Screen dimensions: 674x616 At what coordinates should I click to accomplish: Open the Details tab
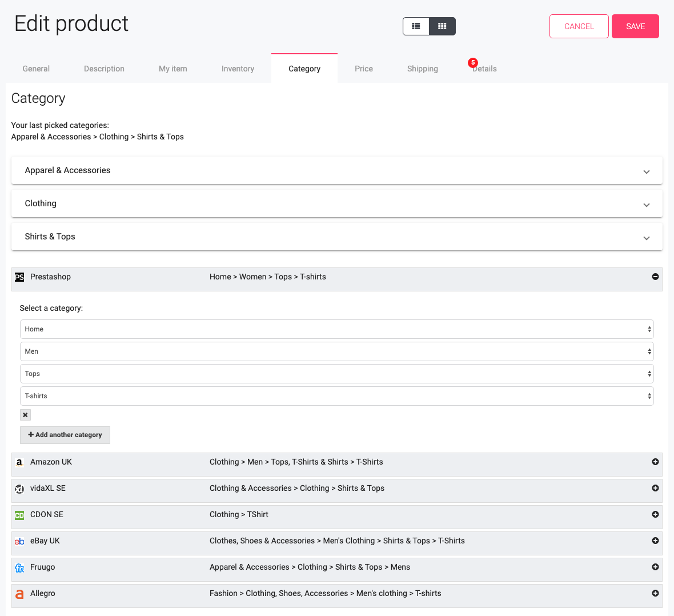tap(484, 69)
